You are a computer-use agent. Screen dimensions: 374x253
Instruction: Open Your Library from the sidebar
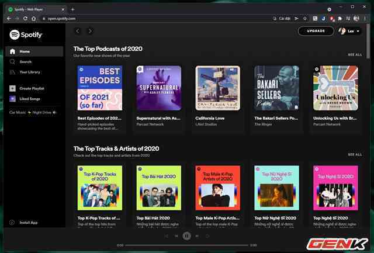[x=29, y=72]
